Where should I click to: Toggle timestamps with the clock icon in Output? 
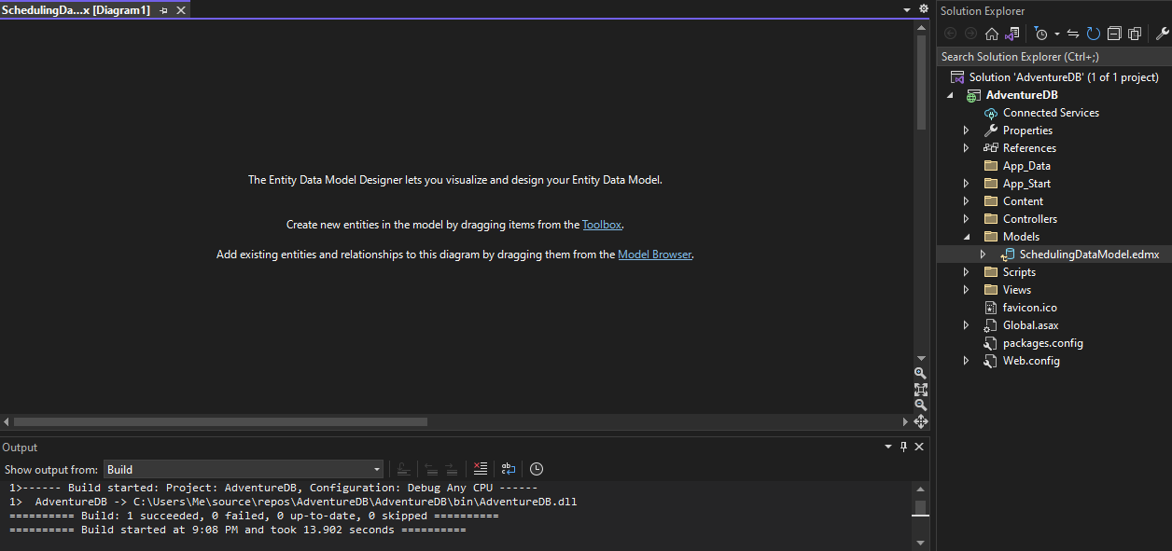(x=537, y=469)
